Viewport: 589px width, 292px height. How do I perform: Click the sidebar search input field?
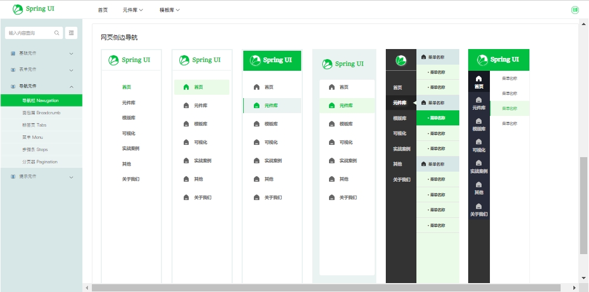click(30, 33)
